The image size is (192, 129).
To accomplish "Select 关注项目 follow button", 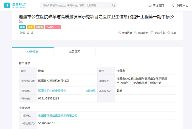I will click(x=160, y=33).
